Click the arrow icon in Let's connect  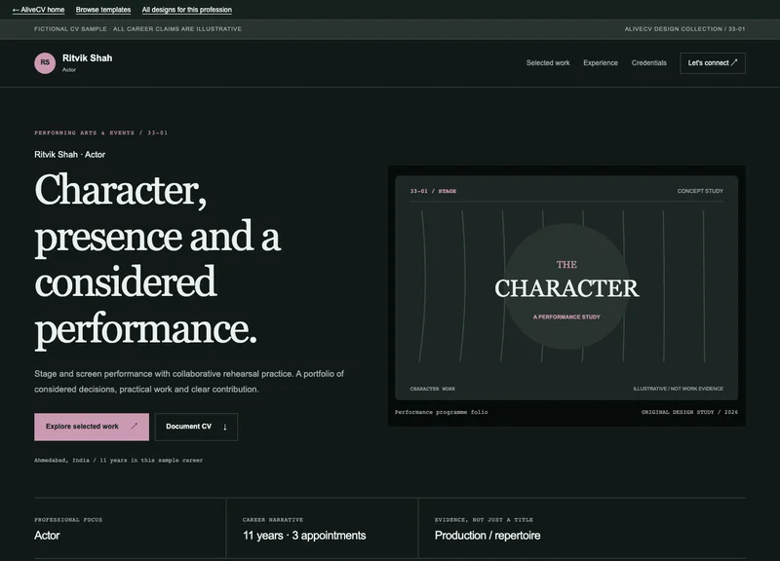tap(734, 62)
